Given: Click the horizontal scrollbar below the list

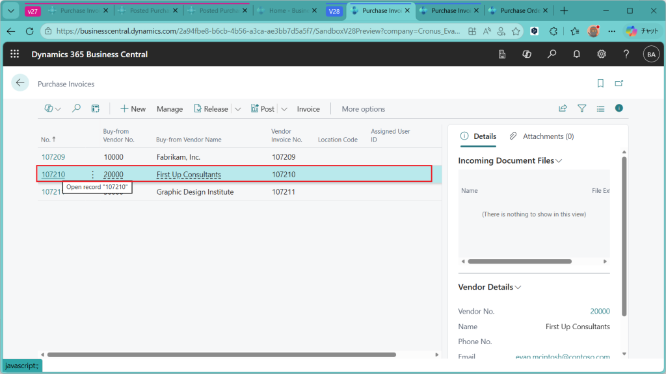Looking at the screenshot, I should [221, 355].
